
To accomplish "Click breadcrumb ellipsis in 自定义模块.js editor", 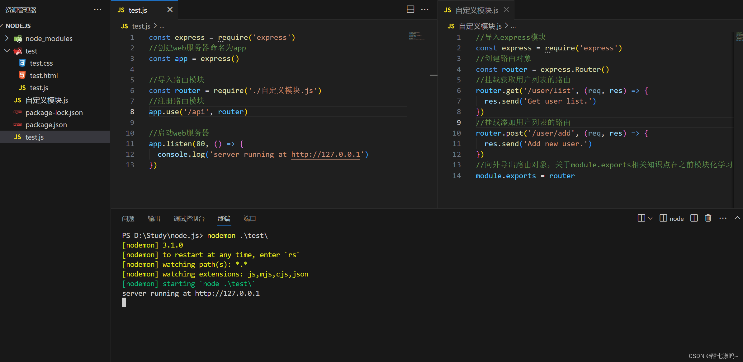I will pos(513,26).
